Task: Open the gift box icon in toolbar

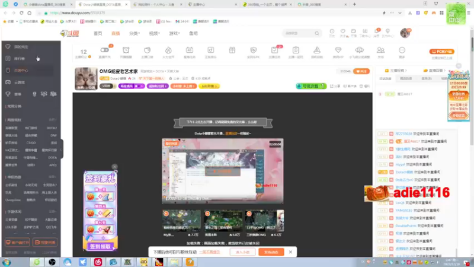Action: [x=232, y=50]
